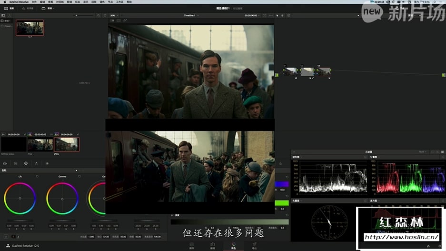Switch to color wheels page 1

[x=14, y=237]
